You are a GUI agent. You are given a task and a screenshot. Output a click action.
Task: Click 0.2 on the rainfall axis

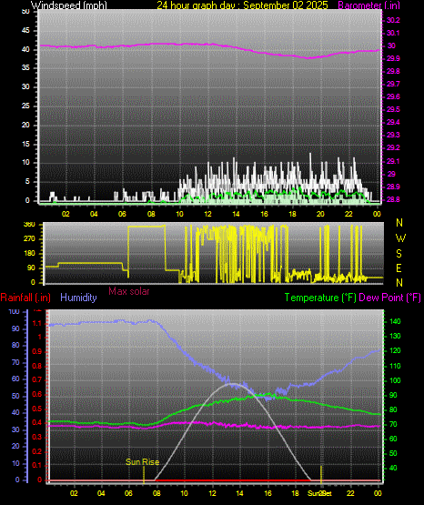[37, 451]
